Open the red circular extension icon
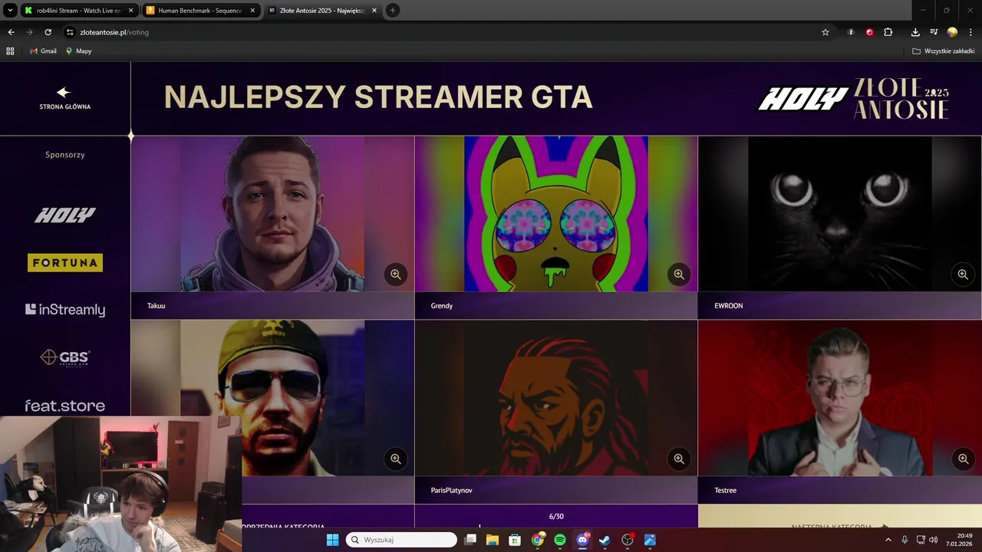This screenshot has width=982, height=552. point(869,32)
